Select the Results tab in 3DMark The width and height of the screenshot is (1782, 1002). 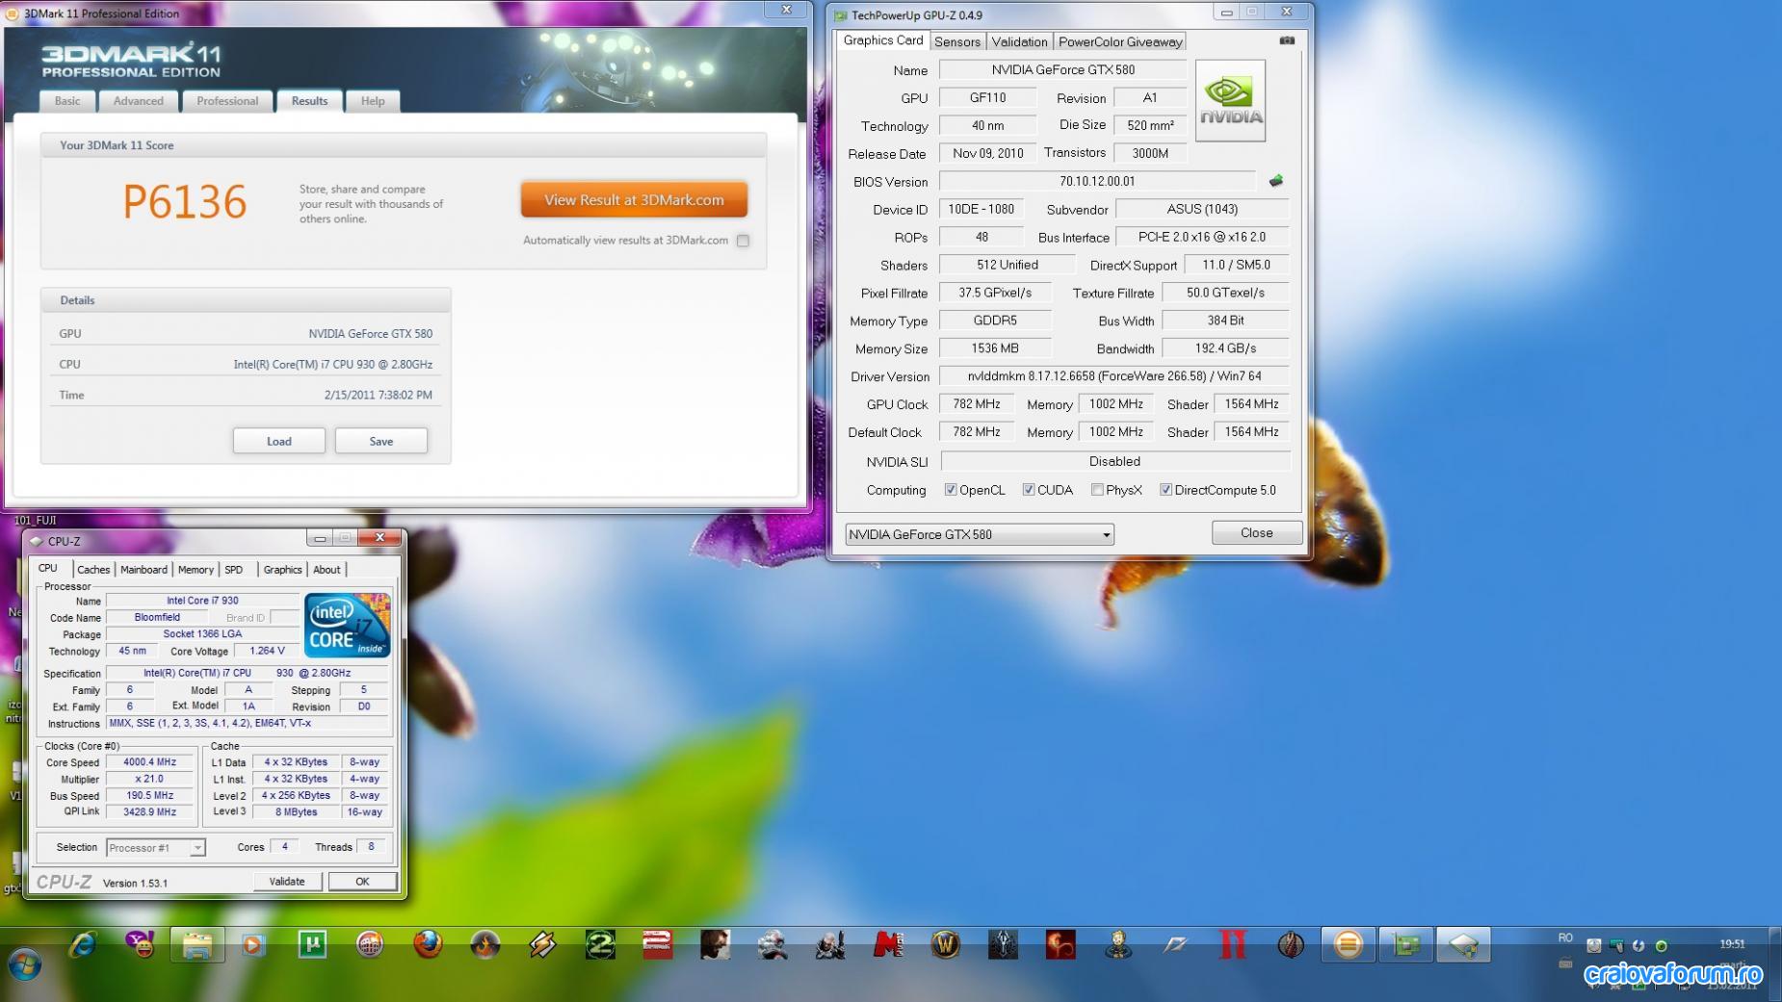click(x=309, y=101)
